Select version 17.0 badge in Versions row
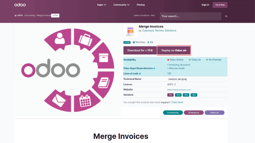This screenshot has height=143, width=255. [170, 95]
